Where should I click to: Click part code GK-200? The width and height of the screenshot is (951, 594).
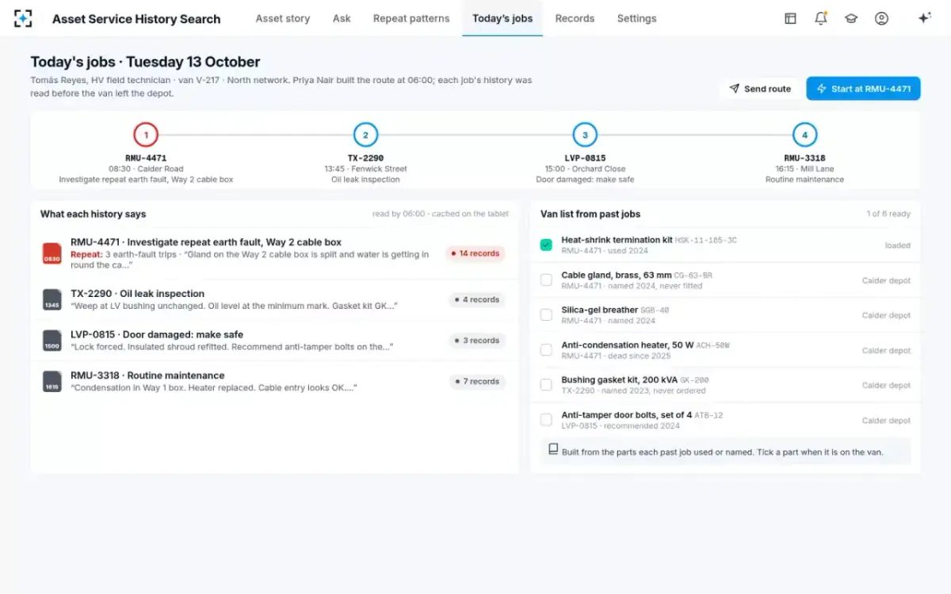point(694,380)
